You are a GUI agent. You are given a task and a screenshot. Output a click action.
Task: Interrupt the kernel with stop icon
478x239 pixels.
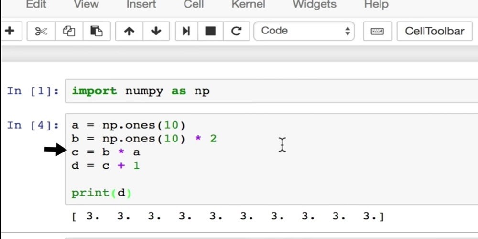click(210, 31)
